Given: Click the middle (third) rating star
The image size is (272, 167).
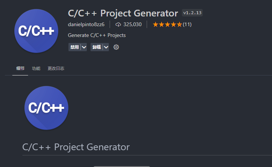Looking at the screenshot, I should [x=167, y=24].
